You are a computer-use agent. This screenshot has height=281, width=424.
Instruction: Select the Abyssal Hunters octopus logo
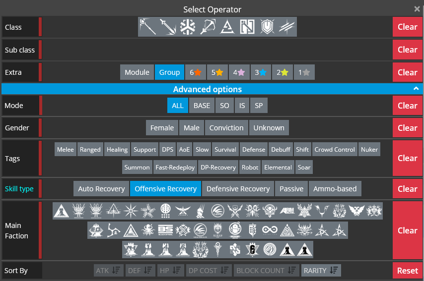point(148,230)
